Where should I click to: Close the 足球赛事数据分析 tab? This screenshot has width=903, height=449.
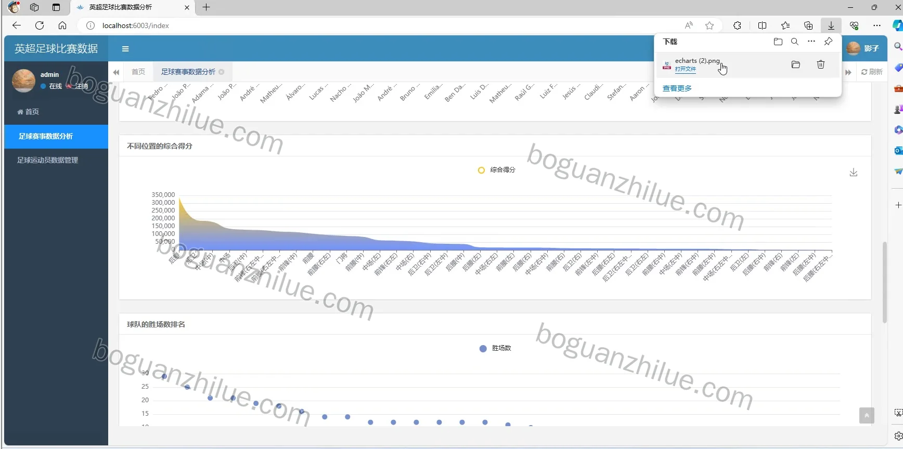[x=222, y=72]
